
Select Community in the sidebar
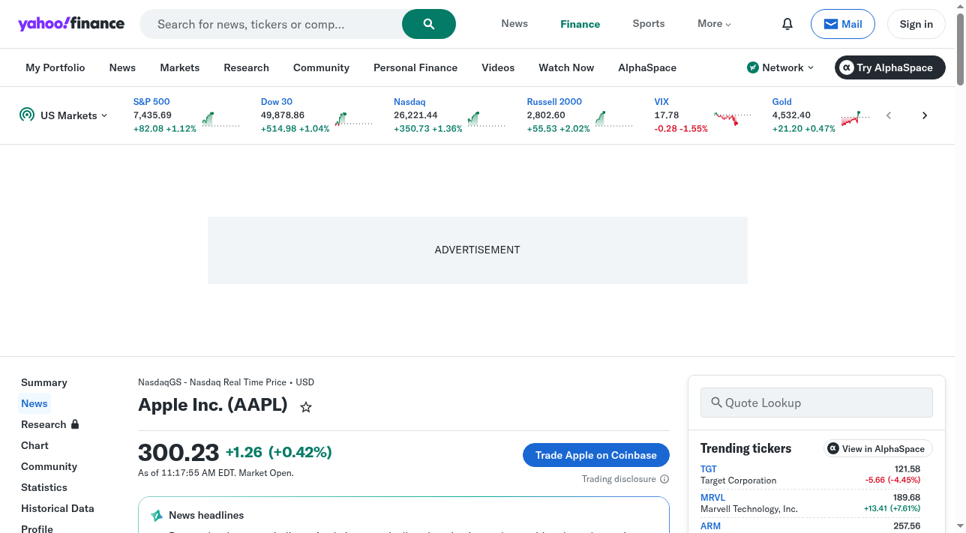point(49,466)
